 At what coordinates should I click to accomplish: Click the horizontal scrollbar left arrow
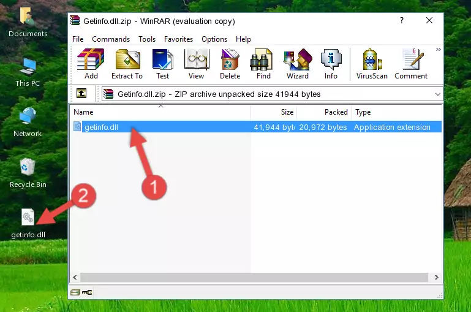pyautogui.click(x=75, y=277)
